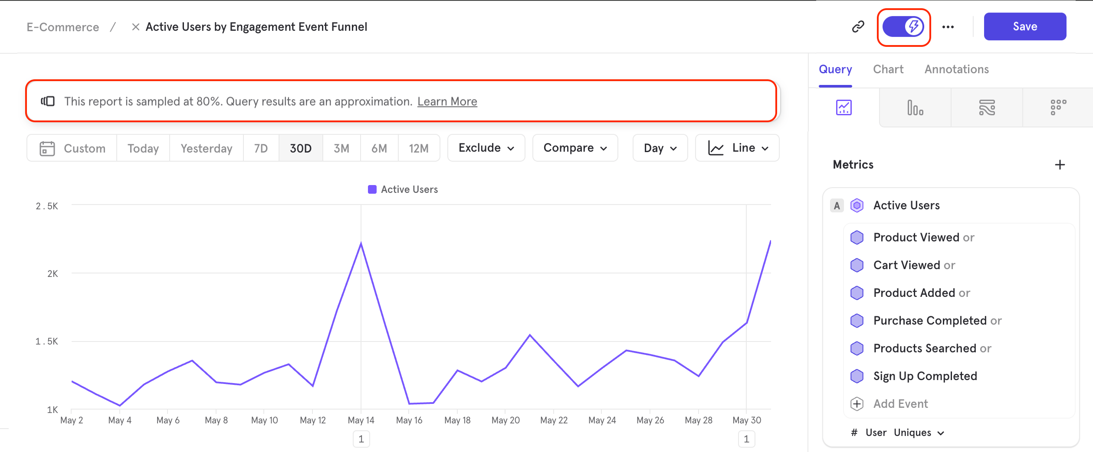The width and height of the screenshot is (1093, 452).
Task: Click the May 14 peak on chart line
Action: pyautogui.click(x=361, y=243)
